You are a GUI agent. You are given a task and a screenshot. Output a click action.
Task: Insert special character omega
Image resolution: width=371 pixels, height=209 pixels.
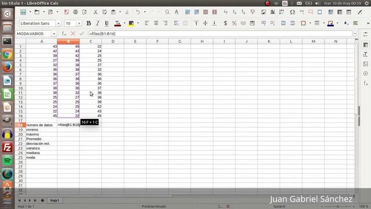pyautogui.click(x=292, y=12)
